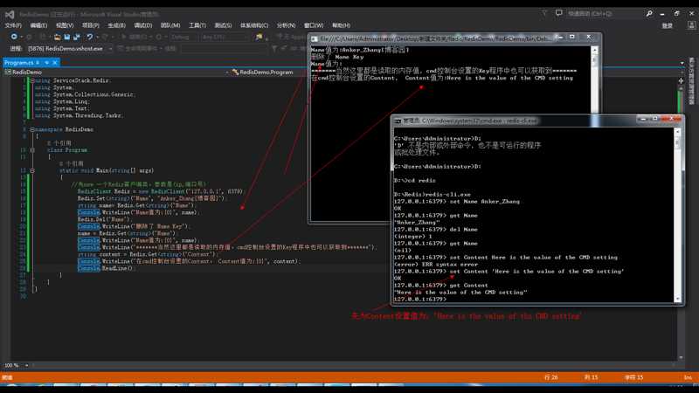Open the 测试(S) menu
The image size is (699, 393).
pyautogui.click(x=223, y=25)
